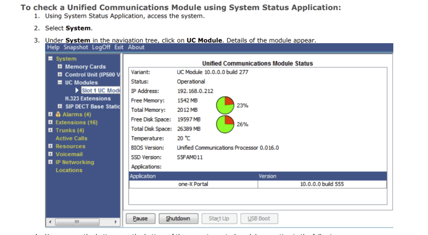Click the Unified Communications Module Status title

[257, 63]
